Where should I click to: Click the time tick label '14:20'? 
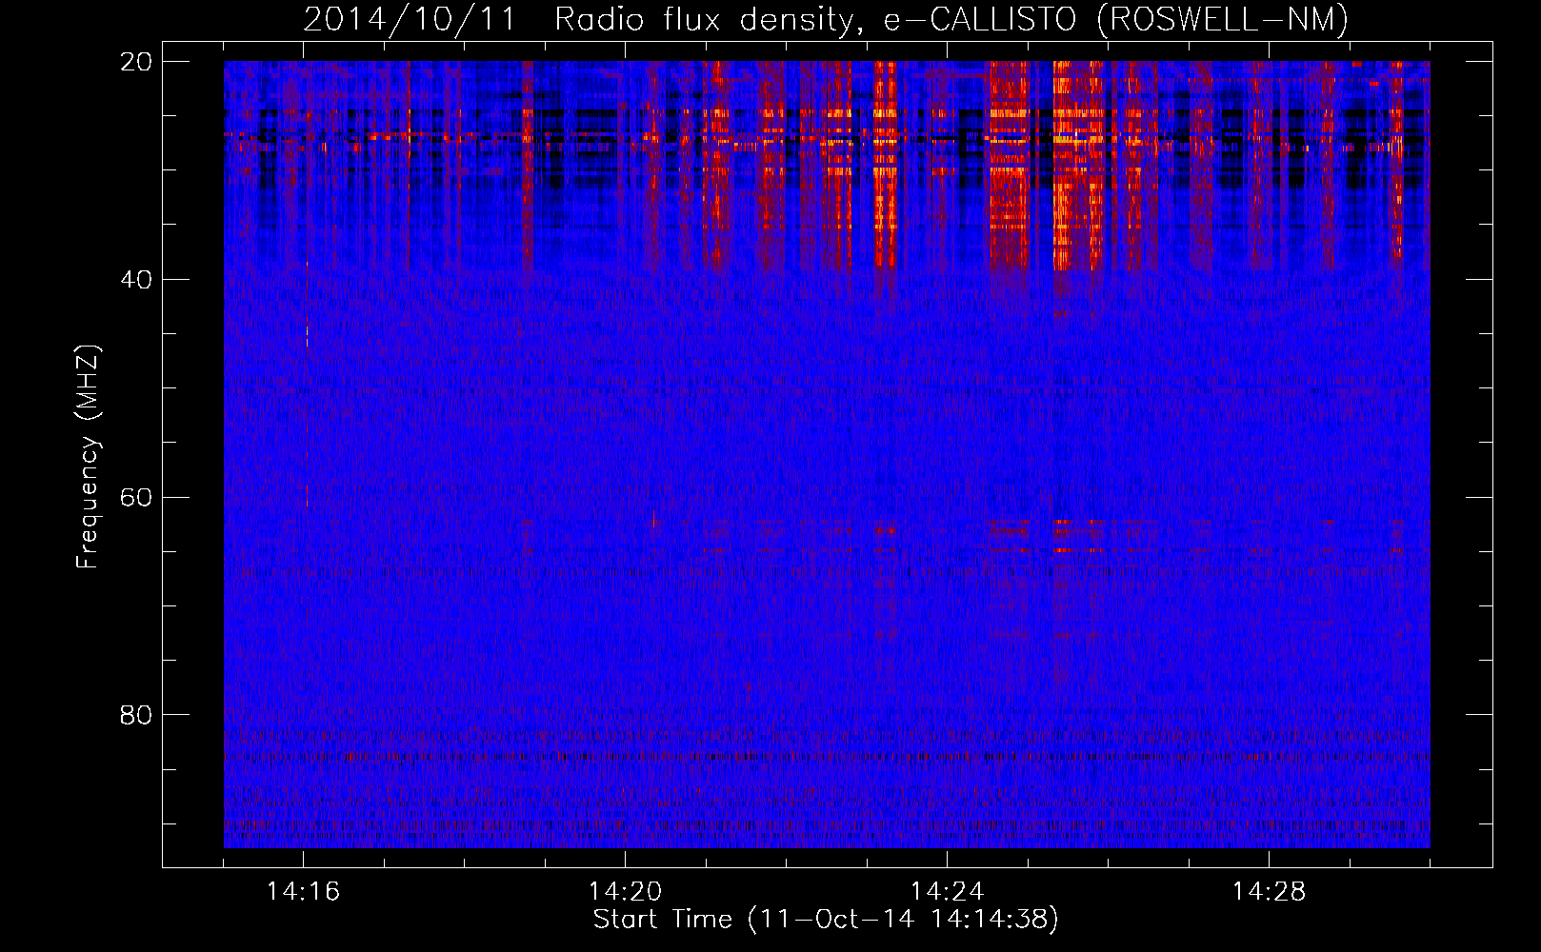[625, 891]
